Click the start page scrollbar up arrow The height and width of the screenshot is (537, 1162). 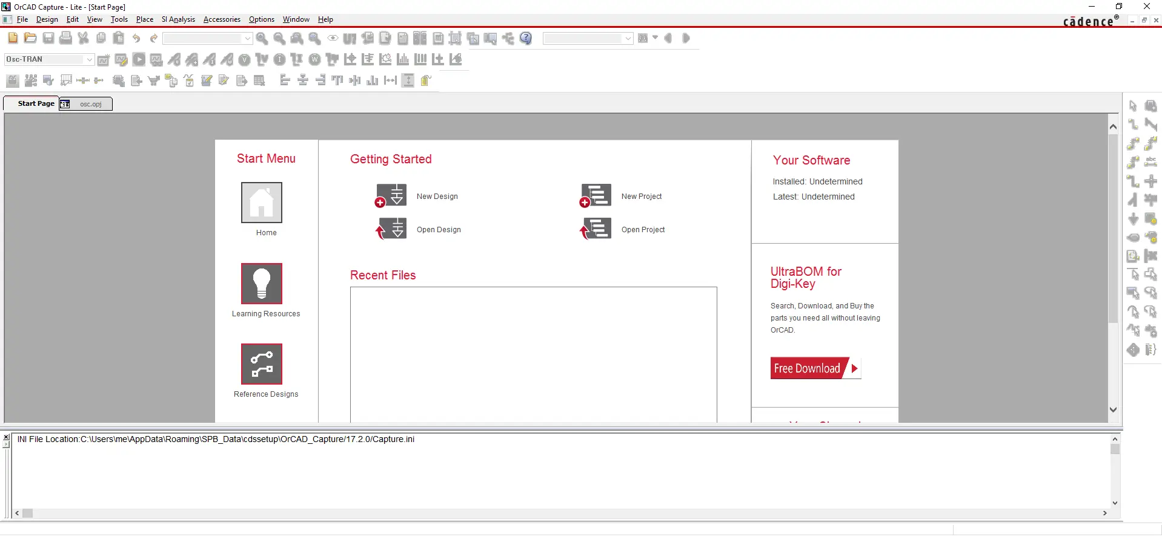[1113, 126]
